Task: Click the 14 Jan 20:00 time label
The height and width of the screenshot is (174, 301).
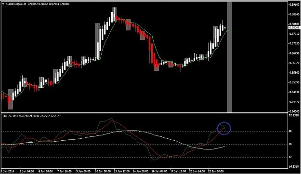Action: (x=140, y=171)
